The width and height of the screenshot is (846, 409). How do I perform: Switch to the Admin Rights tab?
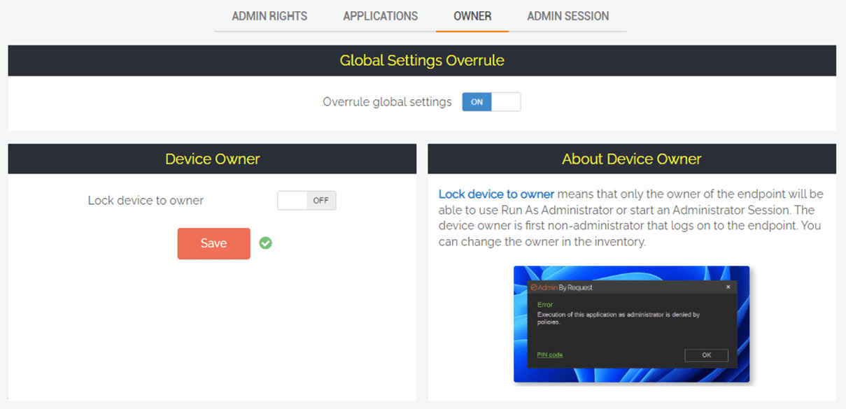point(269,16)
